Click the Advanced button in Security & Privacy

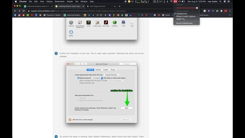pos(126,120)
